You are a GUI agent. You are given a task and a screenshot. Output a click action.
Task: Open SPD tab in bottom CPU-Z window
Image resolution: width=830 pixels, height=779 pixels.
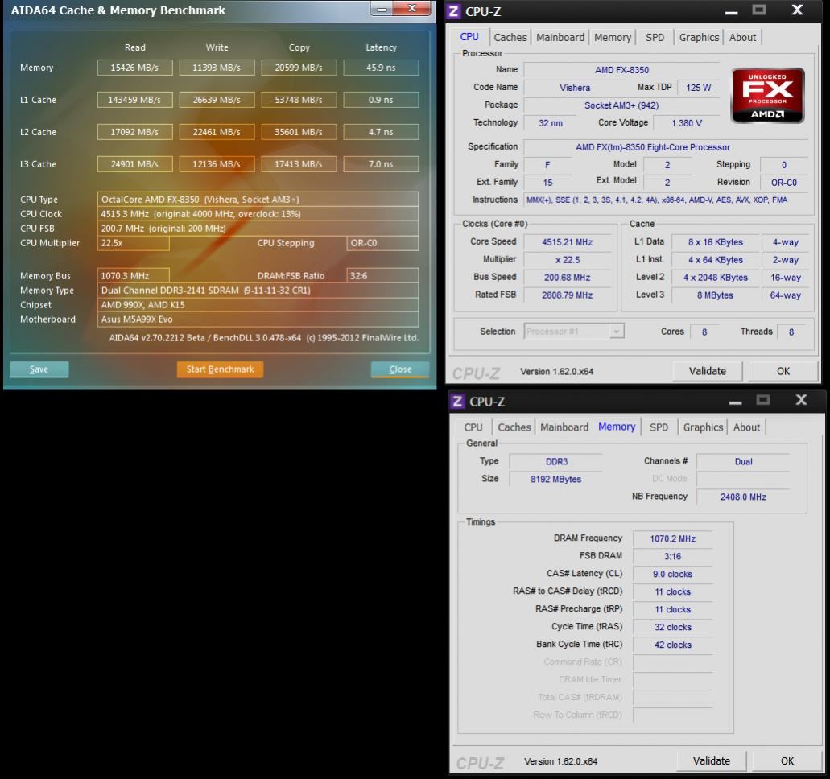[659, 427]
